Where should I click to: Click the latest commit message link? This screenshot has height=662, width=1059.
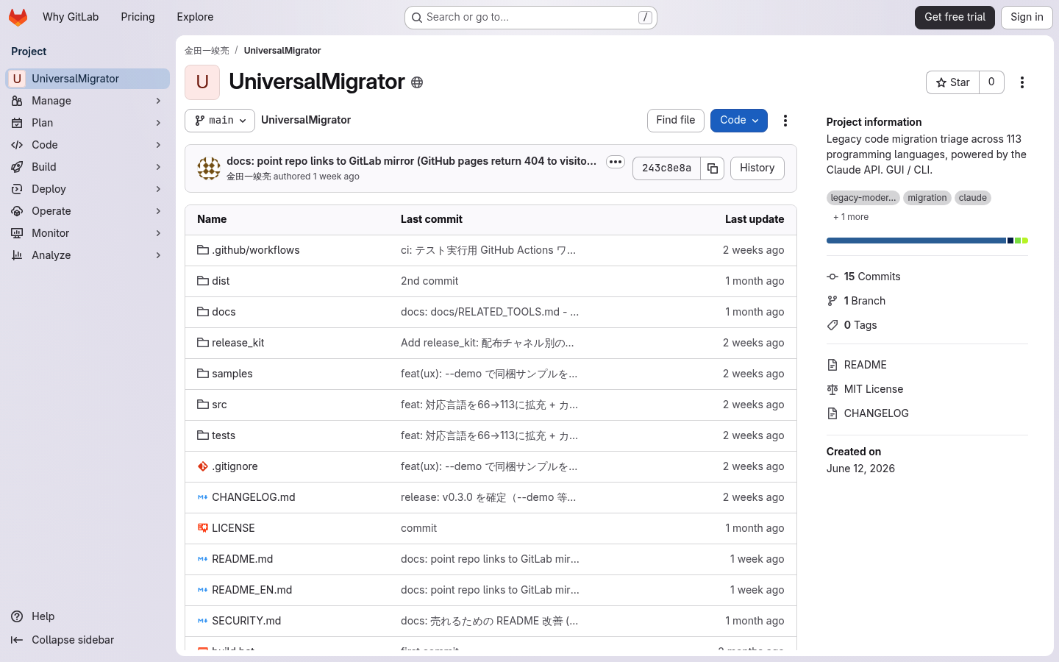coord(412,161)
